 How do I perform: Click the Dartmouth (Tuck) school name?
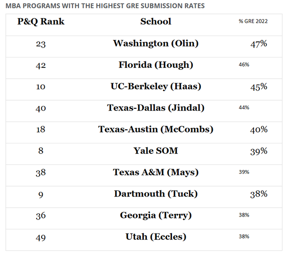coord(156,194)
